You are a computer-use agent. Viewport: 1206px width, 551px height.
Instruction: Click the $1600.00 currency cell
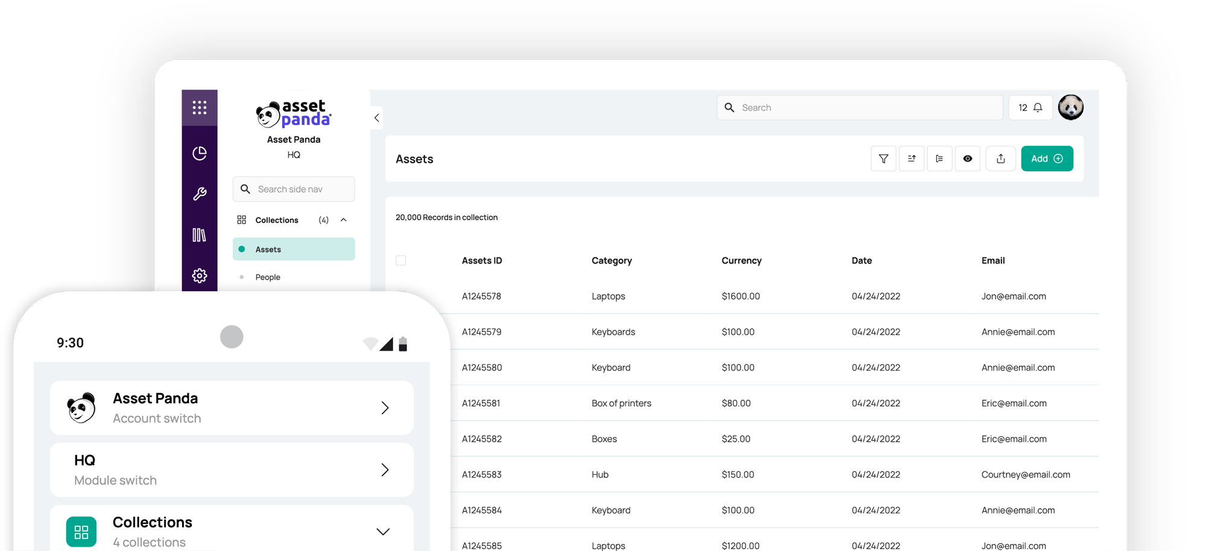point(741,296)
